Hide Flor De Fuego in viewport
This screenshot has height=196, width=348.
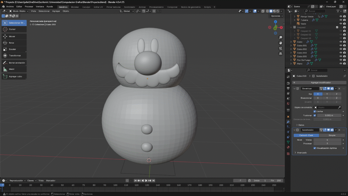[341, 60]
